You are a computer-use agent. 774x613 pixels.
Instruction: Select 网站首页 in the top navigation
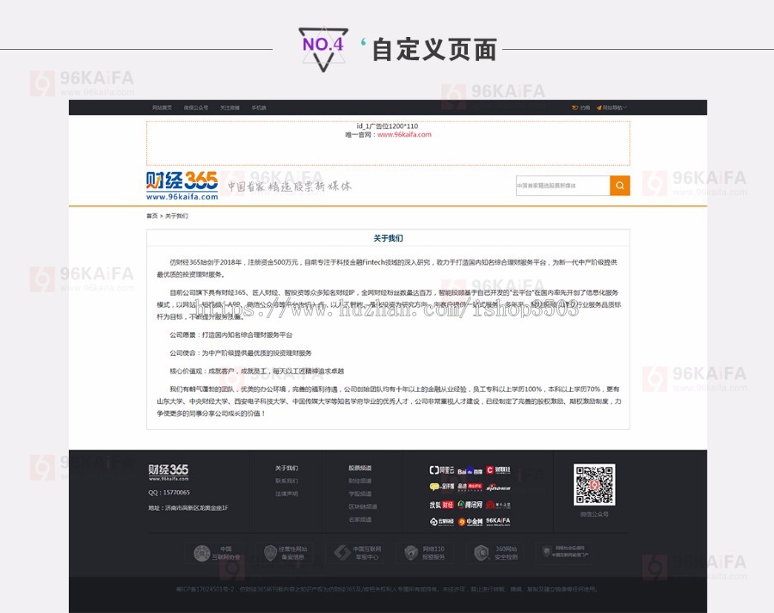pos(161,107)
